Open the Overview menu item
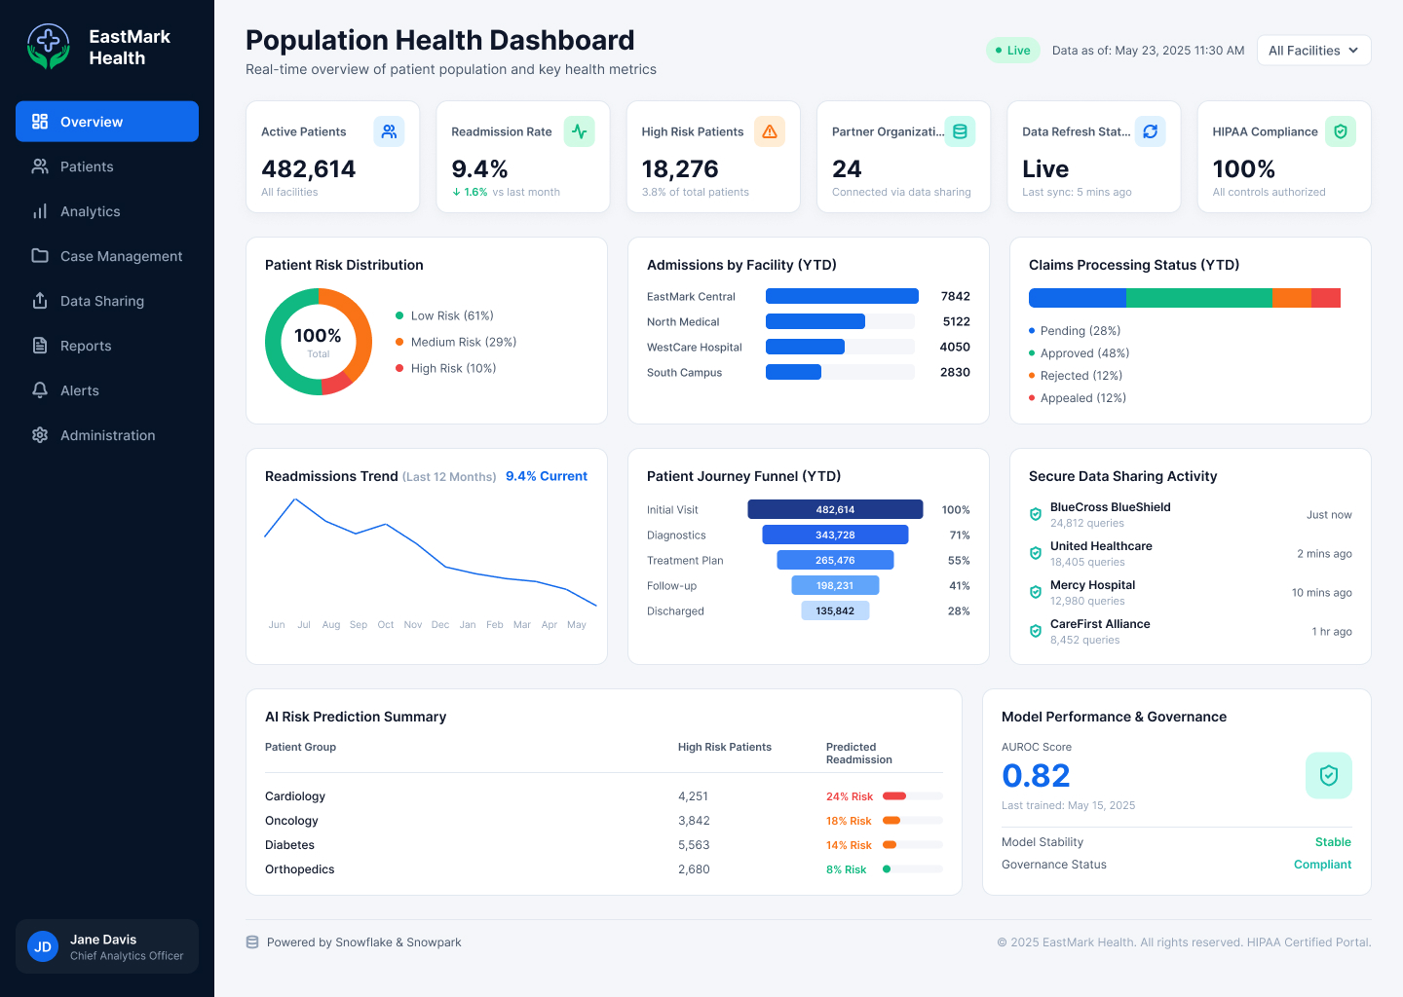1403x997 pixels. [x=107, y=122]
